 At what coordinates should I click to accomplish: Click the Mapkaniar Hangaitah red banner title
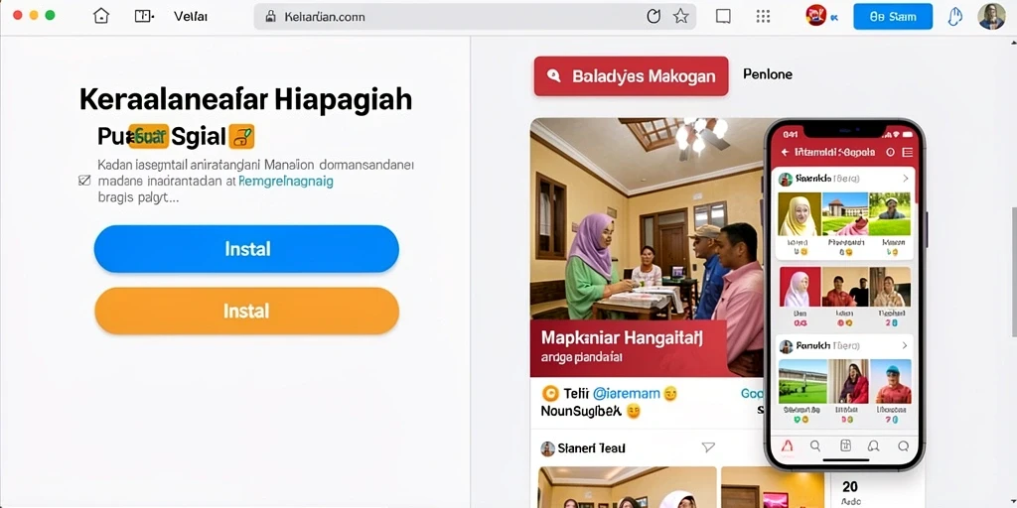pyautogui.click(x=622, y=337)
